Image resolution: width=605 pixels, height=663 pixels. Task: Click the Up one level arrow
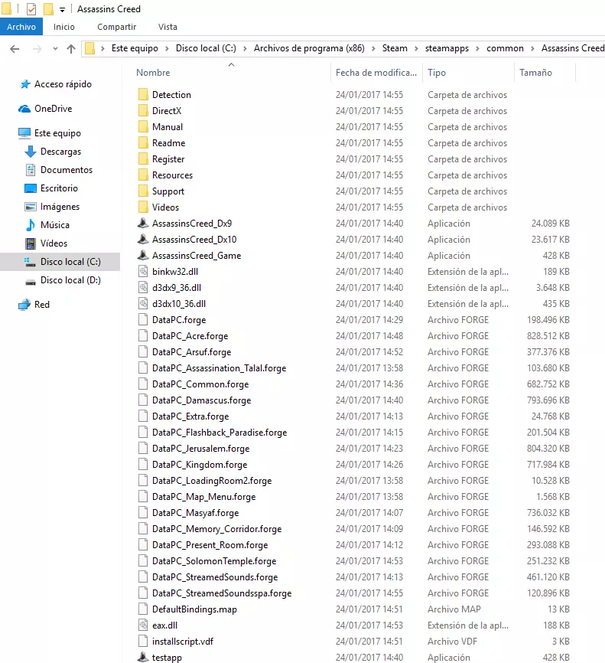(71, 49)
